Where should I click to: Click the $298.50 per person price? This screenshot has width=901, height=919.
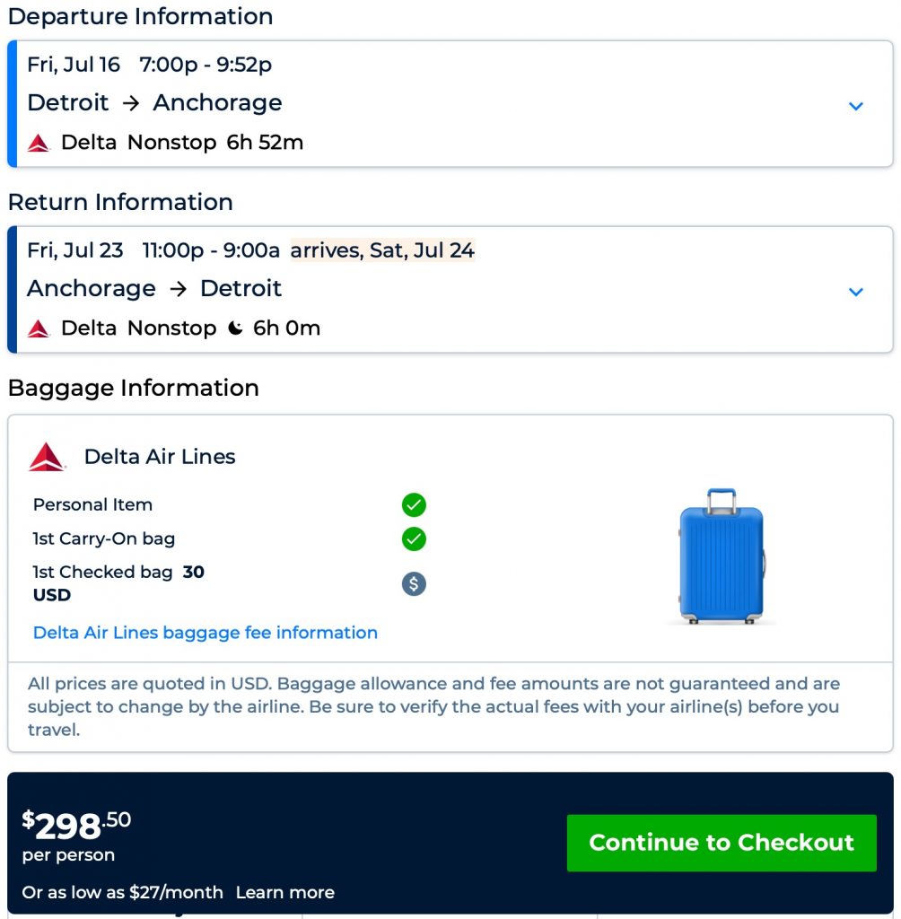77,826
